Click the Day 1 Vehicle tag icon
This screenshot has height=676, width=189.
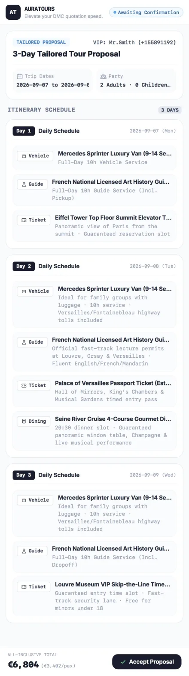tap(24, 156)
